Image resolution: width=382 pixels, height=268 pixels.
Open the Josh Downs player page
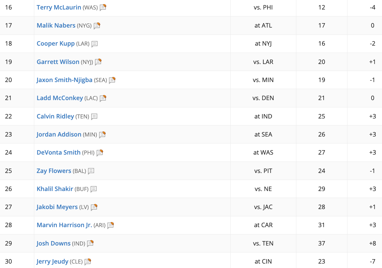coord(54,243)
